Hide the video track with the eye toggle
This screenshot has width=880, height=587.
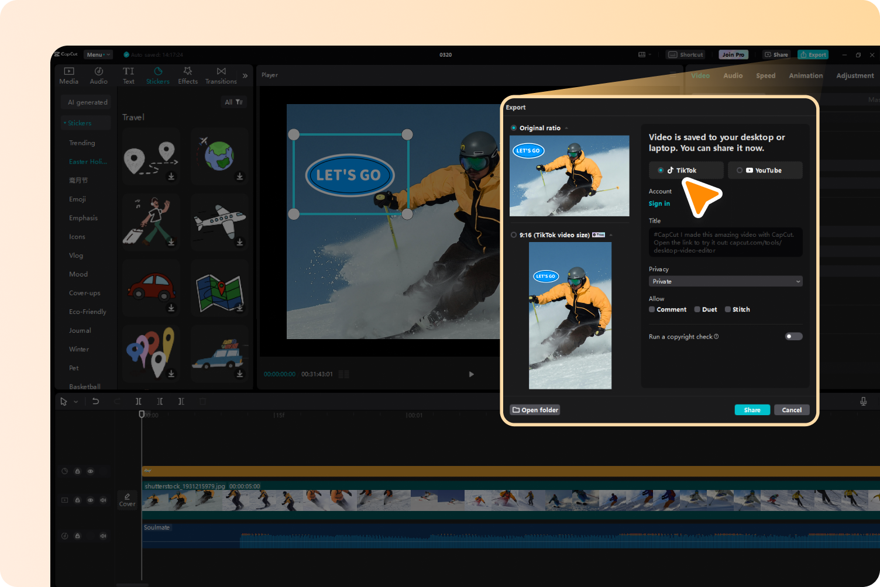click(90, 500)
